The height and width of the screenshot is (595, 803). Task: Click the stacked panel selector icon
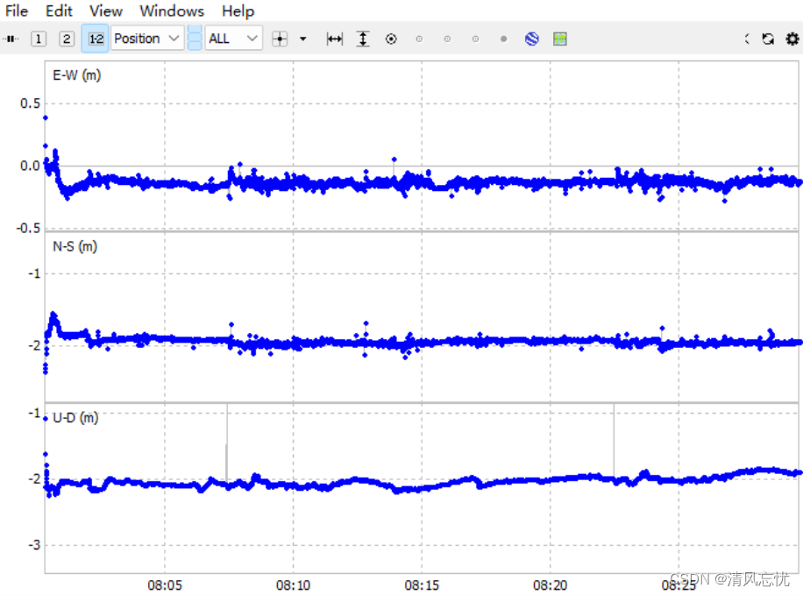click(195, 39)
